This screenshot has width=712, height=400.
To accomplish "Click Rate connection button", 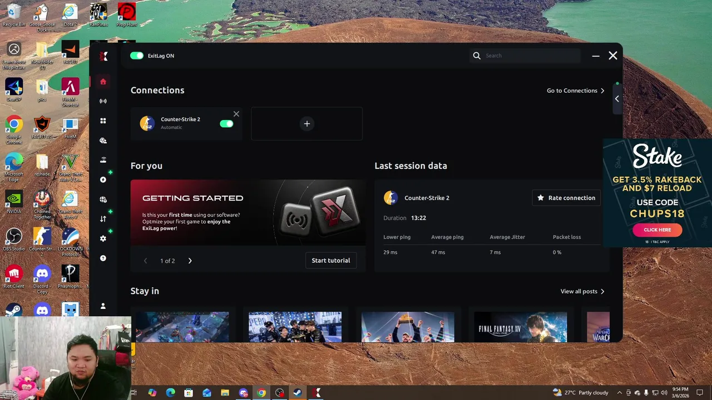I will pos(566,198).
